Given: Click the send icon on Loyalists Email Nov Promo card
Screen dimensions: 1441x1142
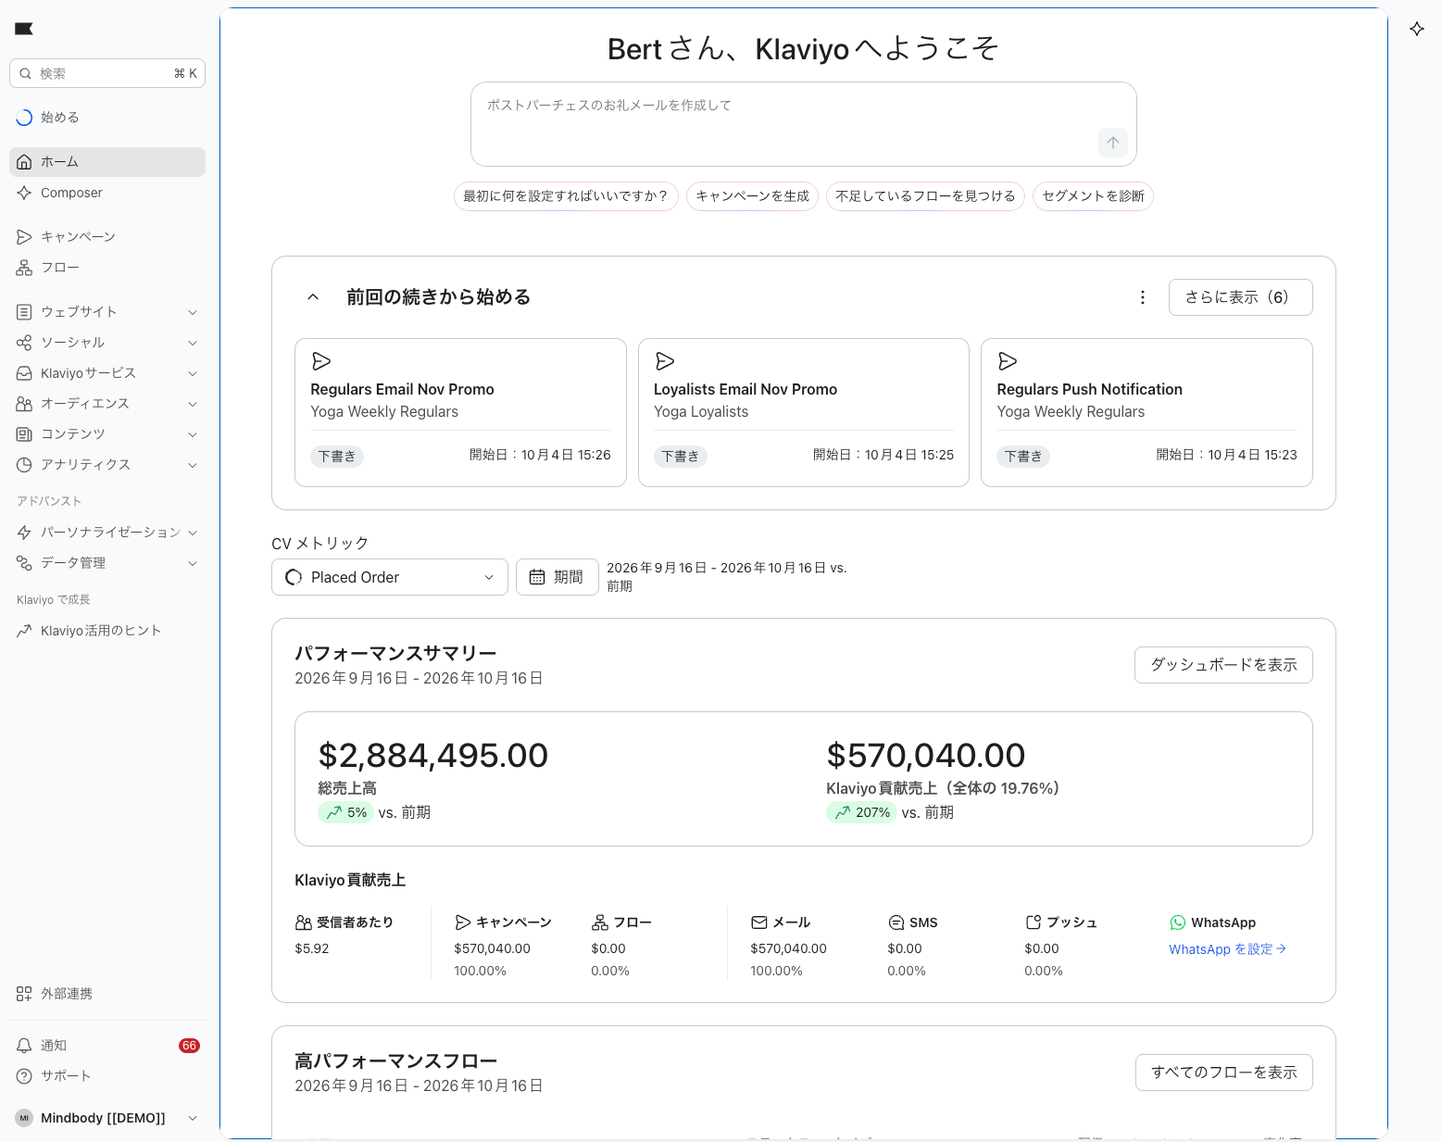Looking at the screenshot, I should (x=665, y=361).
